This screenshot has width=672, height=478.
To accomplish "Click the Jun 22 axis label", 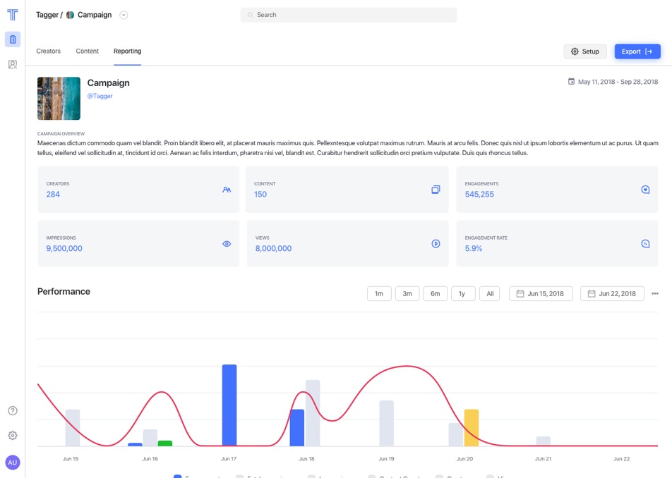I will (621, 459).
